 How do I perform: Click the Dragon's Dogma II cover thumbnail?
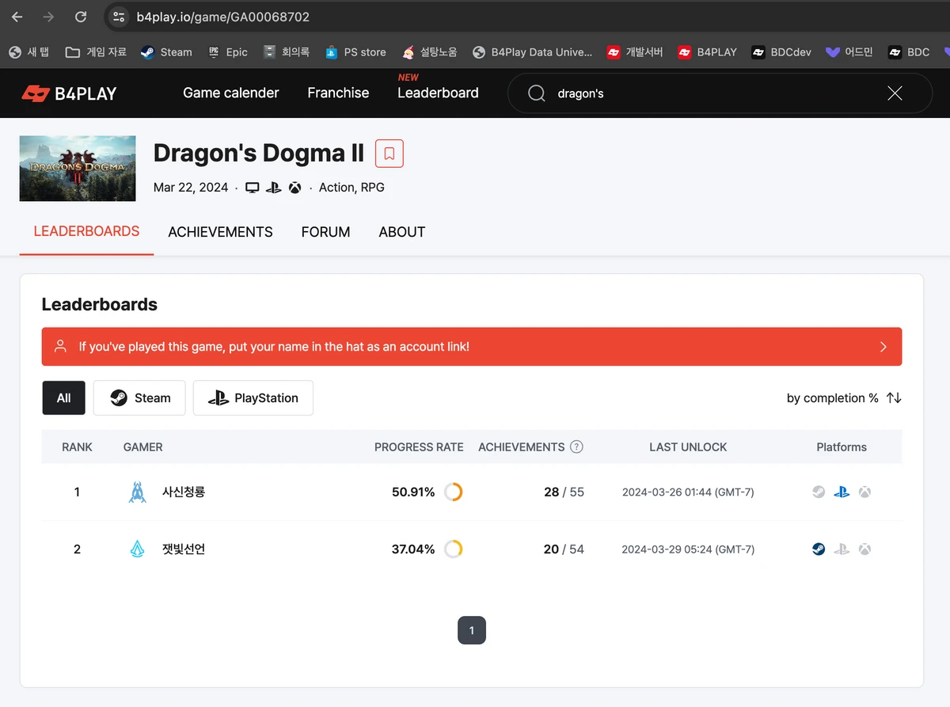[x=78, y=168]
